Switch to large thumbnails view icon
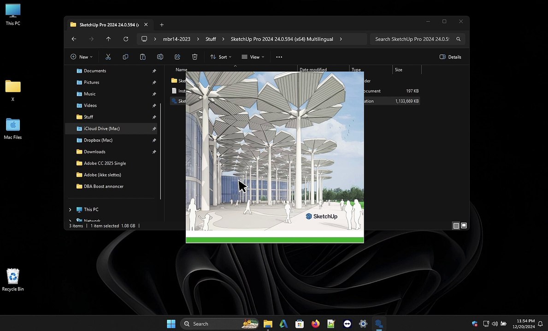Viewport: 548px width, 331px height. [x=464, y=226]
